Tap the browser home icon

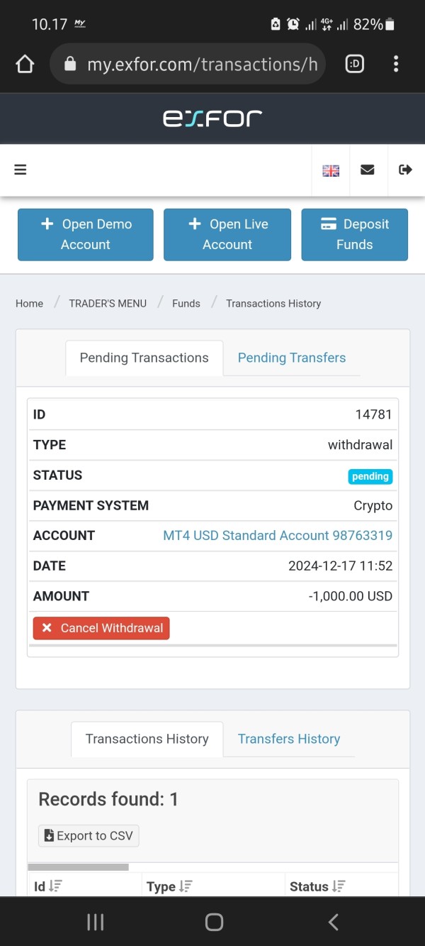(25, 65)
